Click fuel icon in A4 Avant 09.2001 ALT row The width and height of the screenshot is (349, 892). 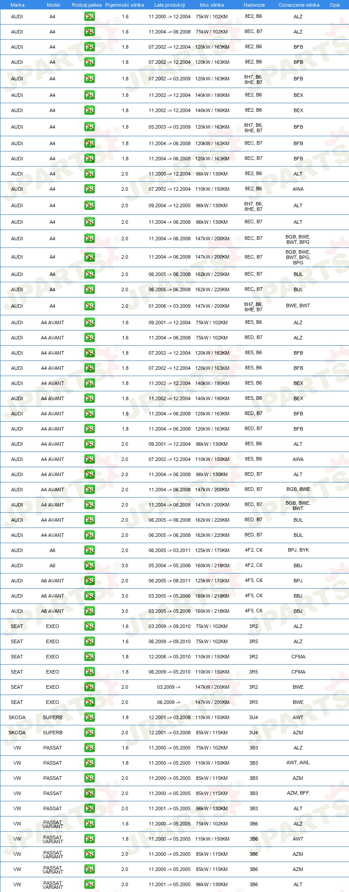[x=89, y=444]
